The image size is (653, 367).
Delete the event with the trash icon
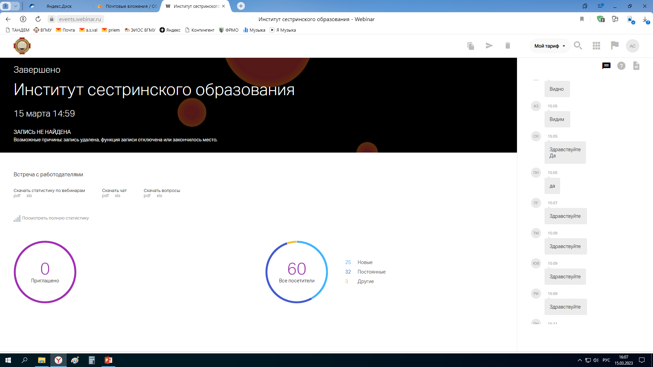click(x=508, y=46)
